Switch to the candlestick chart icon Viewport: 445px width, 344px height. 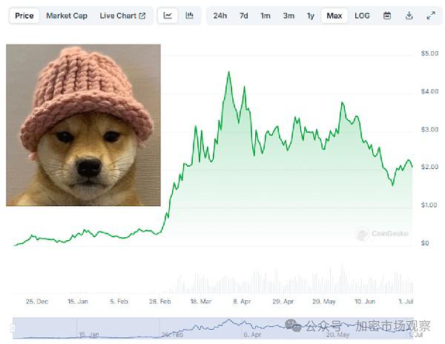pyautogui.click(x=189, y=16)
